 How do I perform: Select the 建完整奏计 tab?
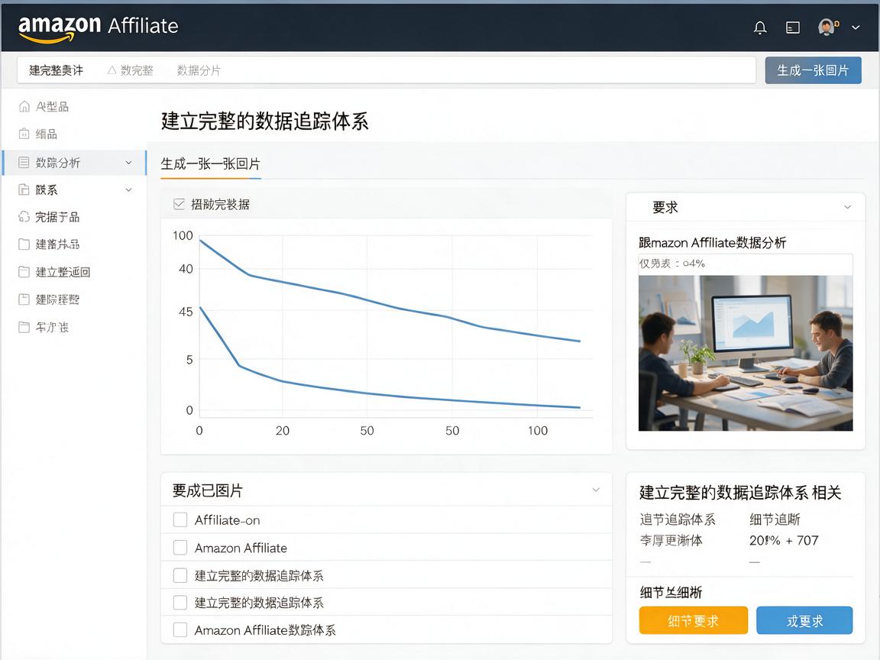point(56,70)
